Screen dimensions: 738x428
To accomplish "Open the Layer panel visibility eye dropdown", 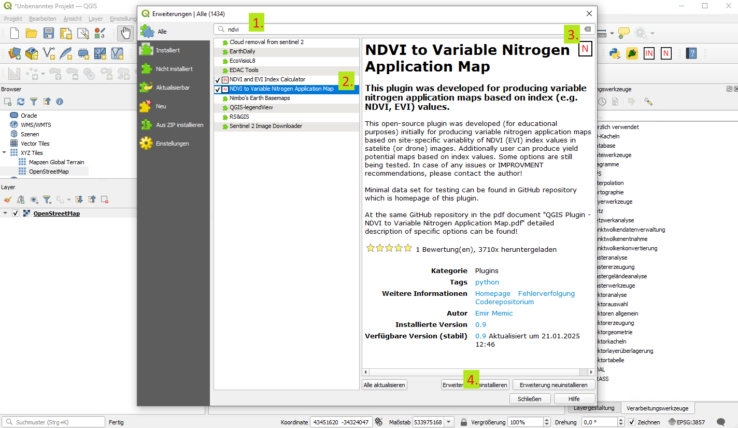I will 34,199.
